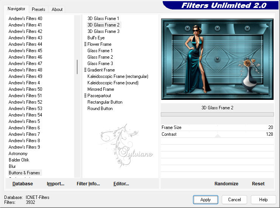The width and height of the screenshot is (280, 208).
Task: Open the Presets tab
Action: 38,9
